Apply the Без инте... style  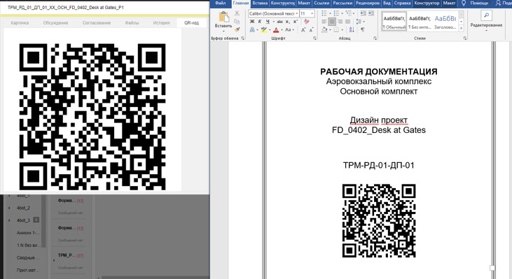(x=420, y=22)
